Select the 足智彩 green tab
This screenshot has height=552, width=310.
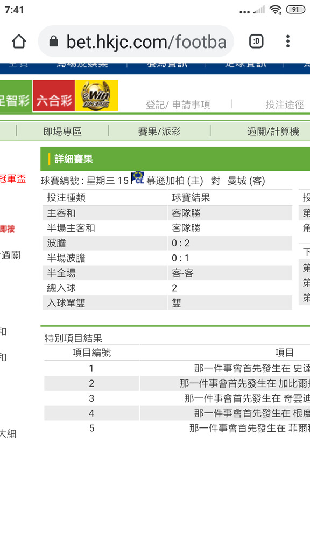click(x=16, y=96)
